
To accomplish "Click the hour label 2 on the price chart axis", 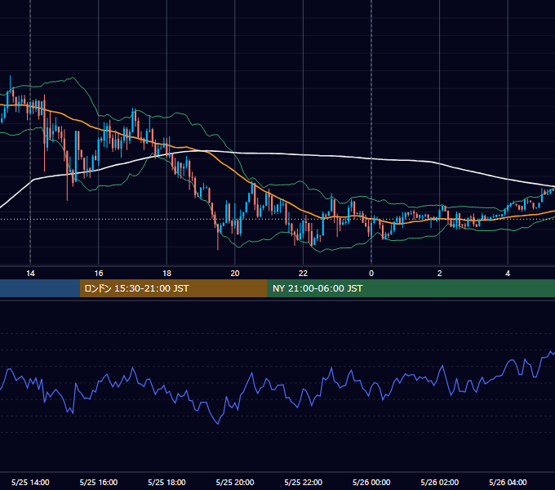I will pyautogui.click(x=440, y=274).
